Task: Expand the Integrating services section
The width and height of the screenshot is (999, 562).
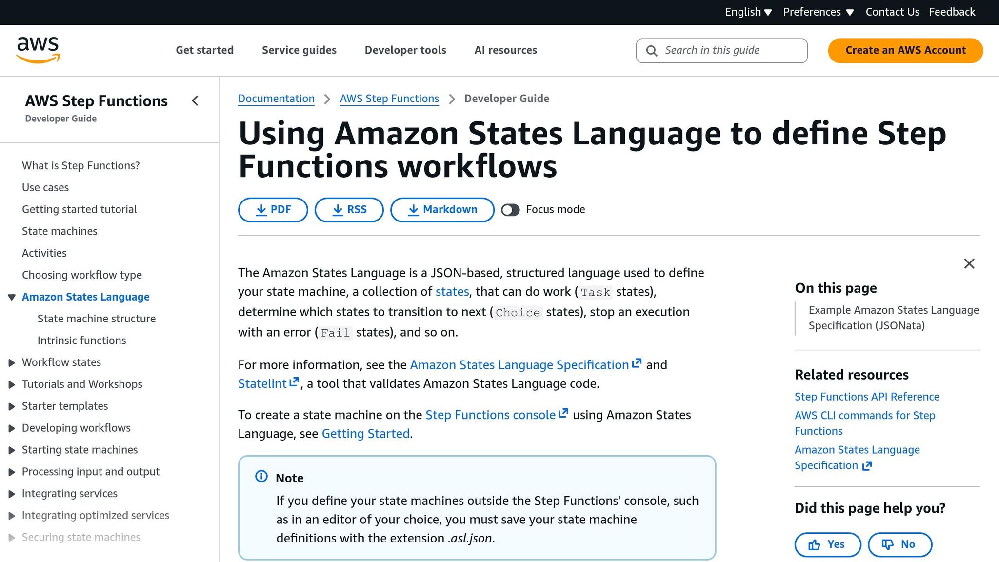Action: (x=12, y=494)
